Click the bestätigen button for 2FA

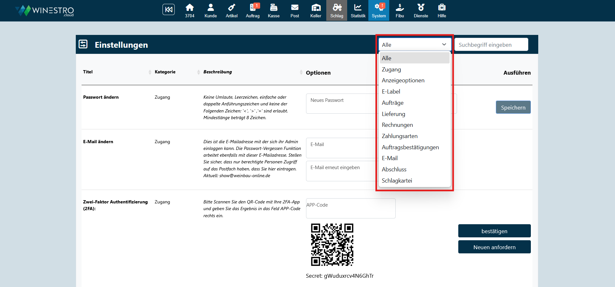pos(494,231)
